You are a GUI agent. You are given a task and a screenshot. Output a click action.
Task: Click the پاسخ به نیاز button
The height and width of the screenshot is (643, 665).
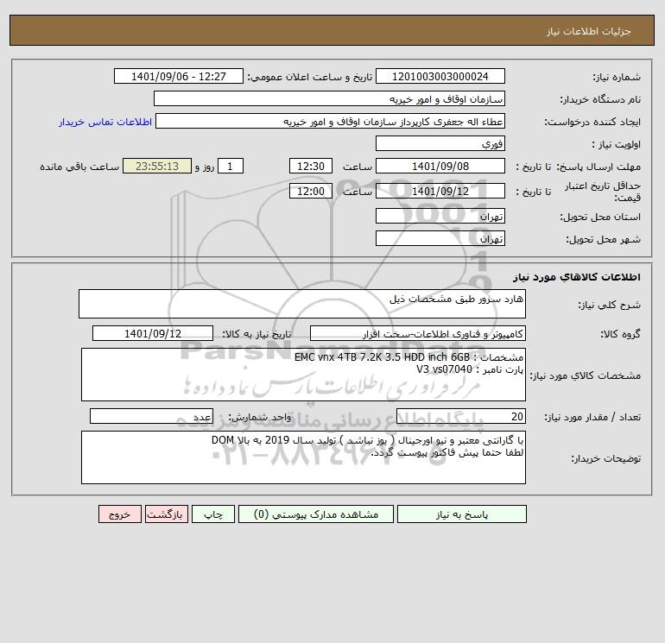point(462,514)
